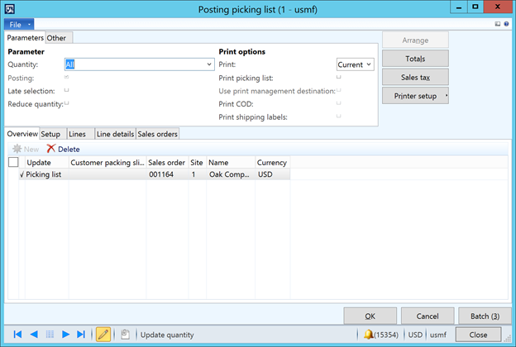Check the Print picking list box
The image size is (516, 347).
pos(339,77)
